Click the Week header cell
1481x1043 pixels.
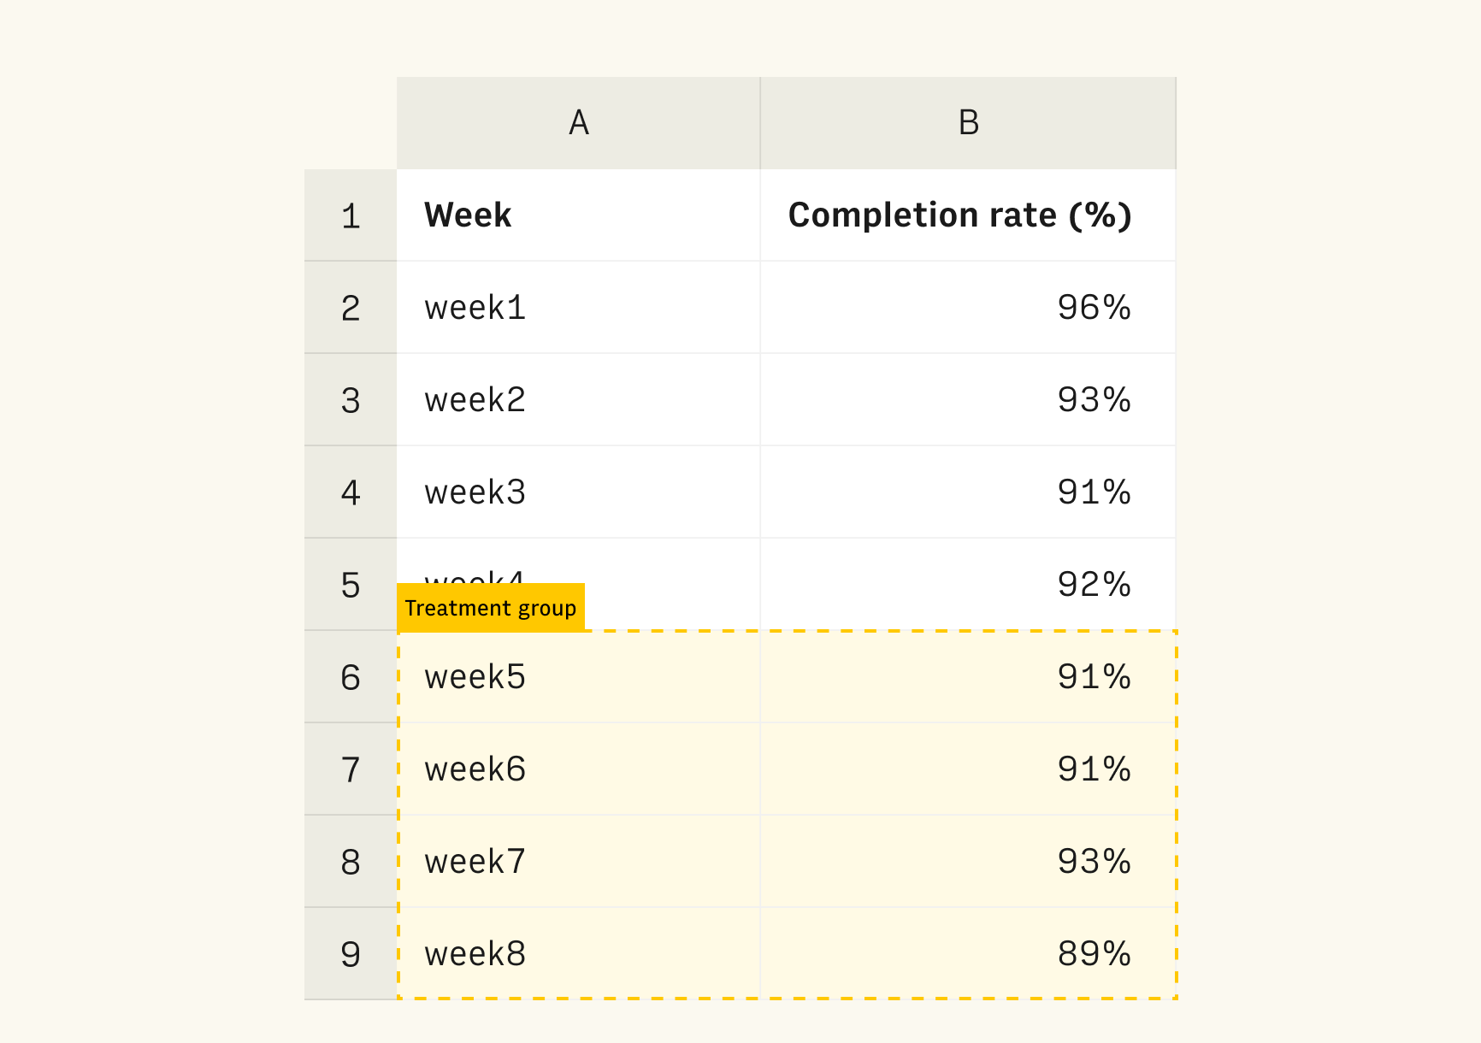click(x=578, y=215)
